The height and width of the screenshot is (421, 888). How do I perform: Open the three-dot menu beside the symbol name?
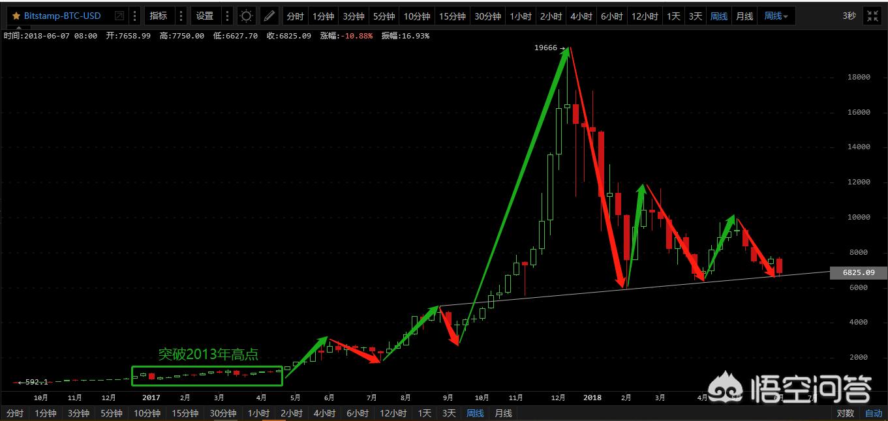(x=134, y=16)
